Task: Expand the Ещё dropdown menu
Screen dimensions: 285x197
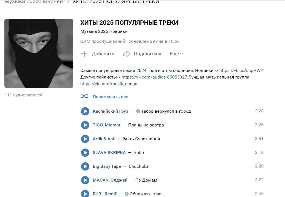Action: (176, 54)
